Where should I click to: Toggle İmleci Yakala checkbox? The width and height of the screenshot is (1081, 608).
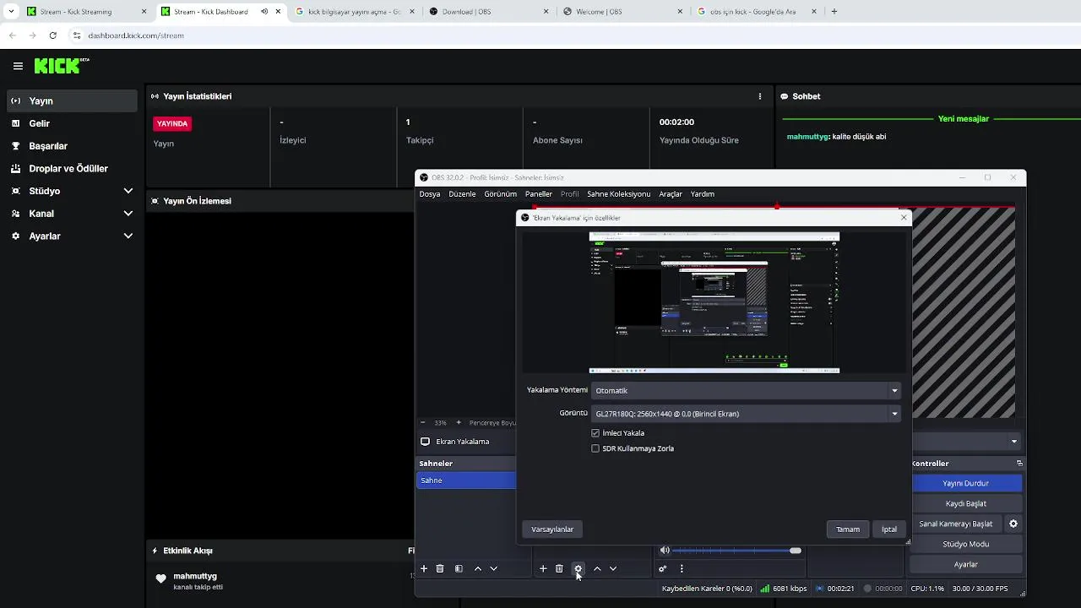pyautogui.click(x=595, y=433)
